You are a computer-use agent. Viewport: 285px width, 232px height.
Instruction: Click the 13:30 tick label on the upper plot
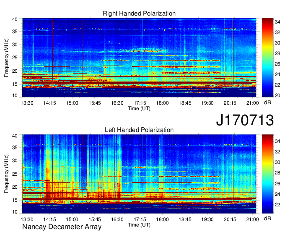tap(27, 103)
